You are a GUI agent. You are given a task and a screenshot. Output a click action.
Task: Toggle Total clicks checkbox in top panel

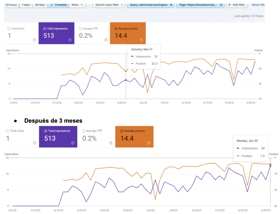click(9, 29)
